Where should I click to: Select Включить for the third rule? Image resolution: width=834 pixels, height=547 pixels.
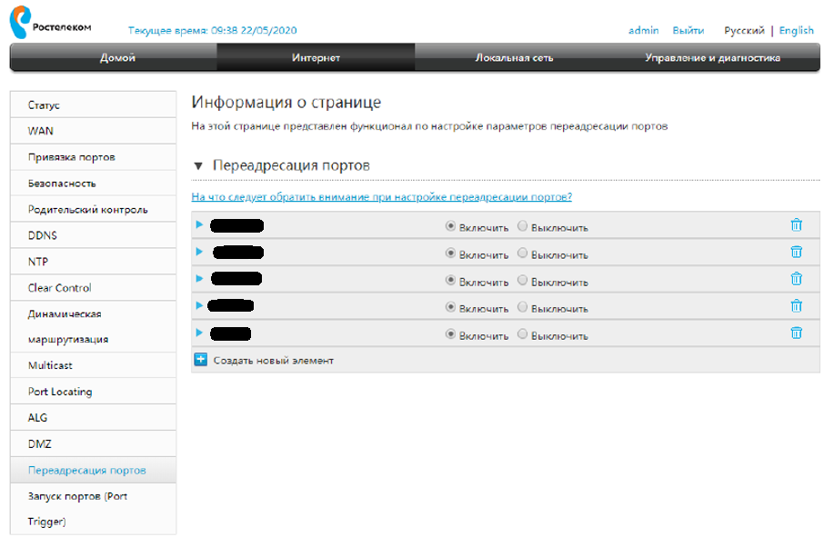pyautogui.click(x=451, y=280)
